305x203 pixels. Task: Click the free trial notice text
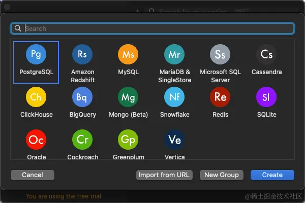click(x=64, y=196)
